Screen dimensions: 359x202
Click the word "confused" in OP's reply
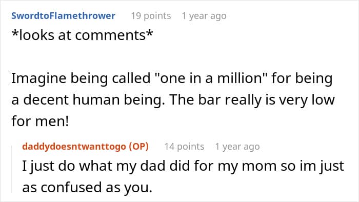click(x=71, y=187)
